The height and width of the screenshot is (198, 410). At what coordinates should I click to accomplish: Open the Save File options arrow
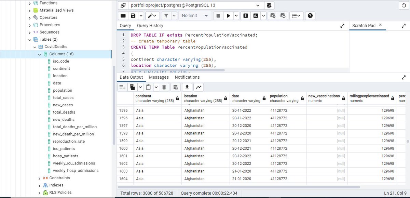point(141,16)
